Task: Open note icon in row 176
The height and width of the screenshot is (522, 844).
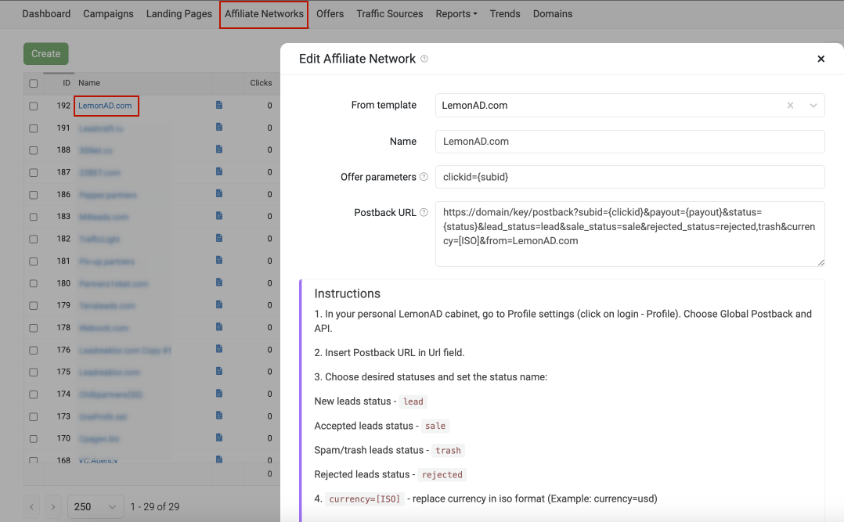Action: click(219, 349)
